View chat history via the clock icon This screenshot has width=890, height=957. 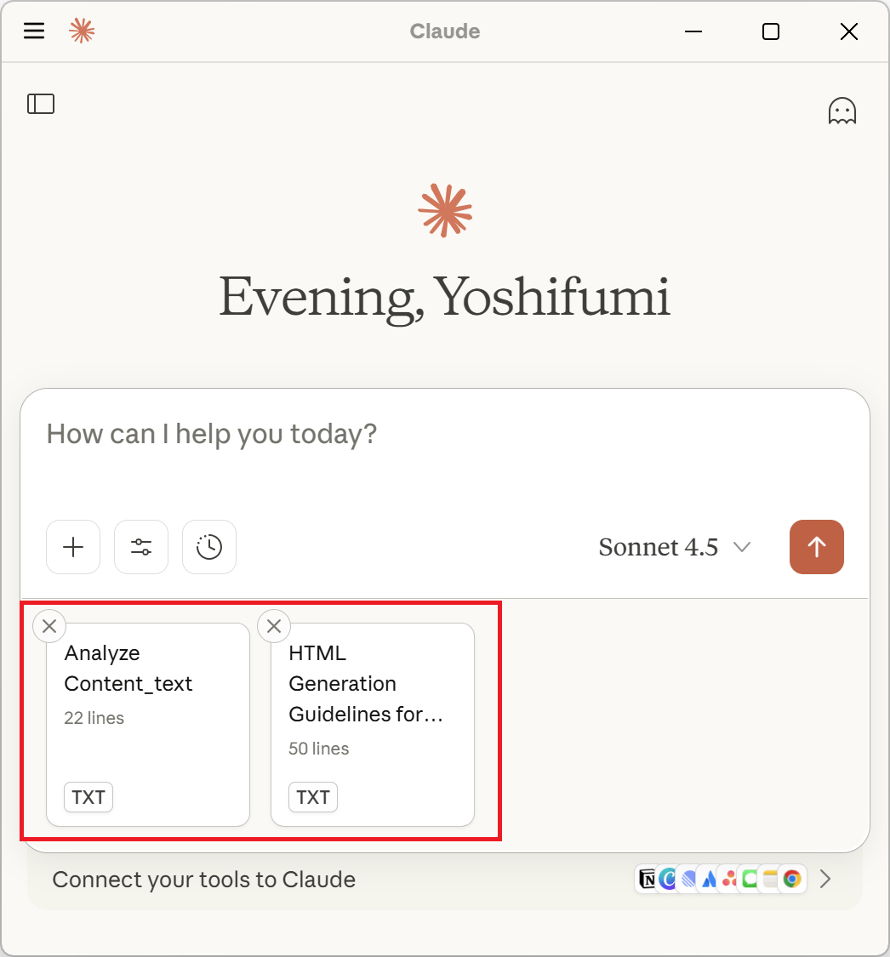point(208,547)
